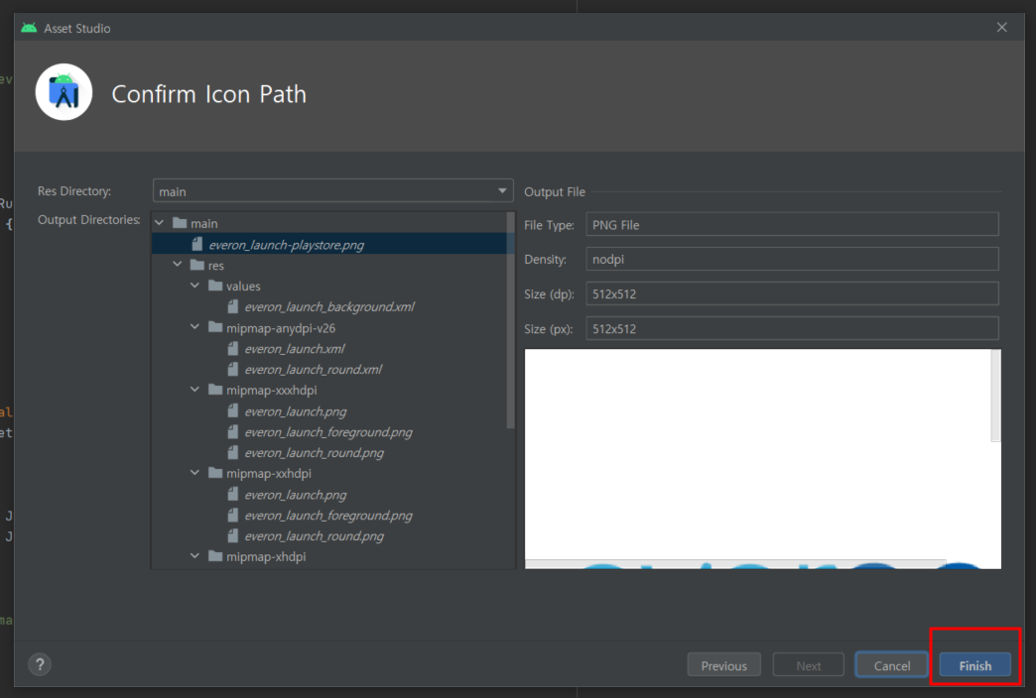This screenshot has width=1036, height=698.
Task: Select everon_launch_round.png under mipmap-xxxhdpi
Action: [x=314, y=452]
